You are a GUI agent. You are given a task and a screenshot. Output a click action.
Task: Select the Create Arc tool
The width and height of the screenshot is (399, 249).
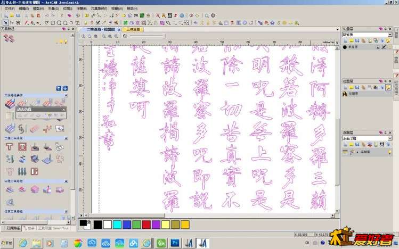coord(71,23)
